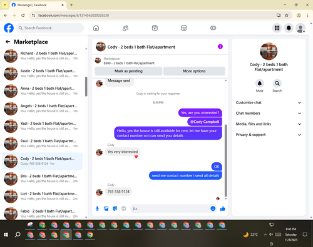The width and height of the screenshot is (313, 247).
Task: Click the message input box
Action: pos(170,208)
